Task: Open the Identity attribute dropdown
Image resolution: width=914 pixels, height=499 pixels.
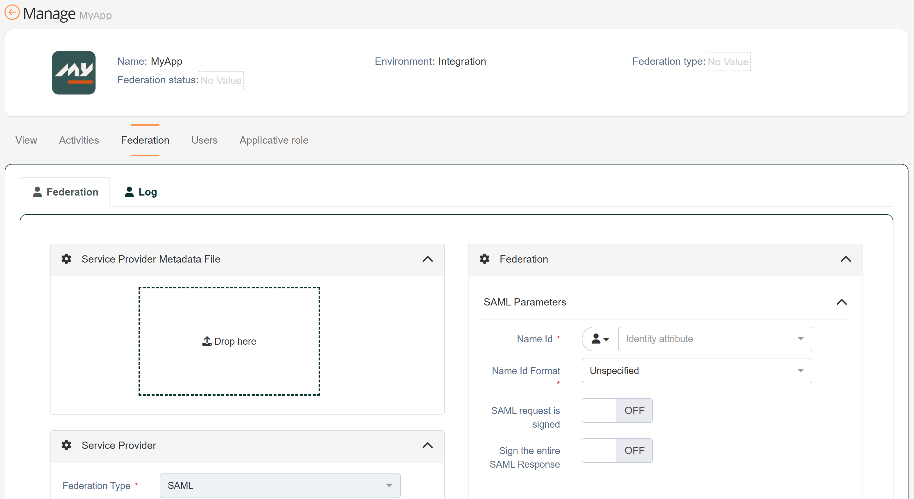Action: 714,339
